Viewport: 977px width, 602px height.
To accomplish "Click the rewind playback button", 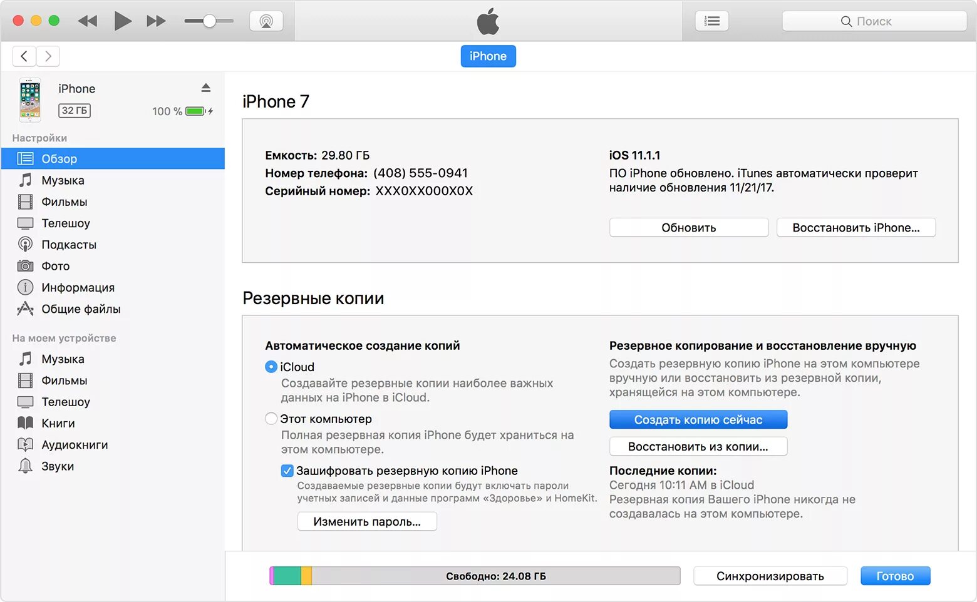I will (88, 21).
